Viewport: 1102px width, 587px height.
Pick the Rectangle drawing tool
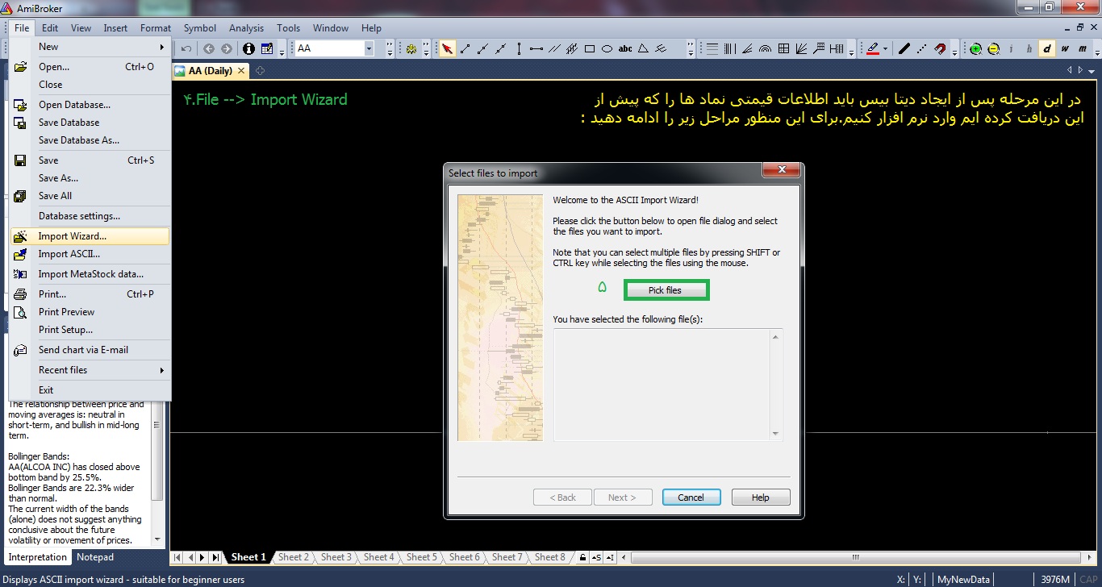tap(590, 48)
